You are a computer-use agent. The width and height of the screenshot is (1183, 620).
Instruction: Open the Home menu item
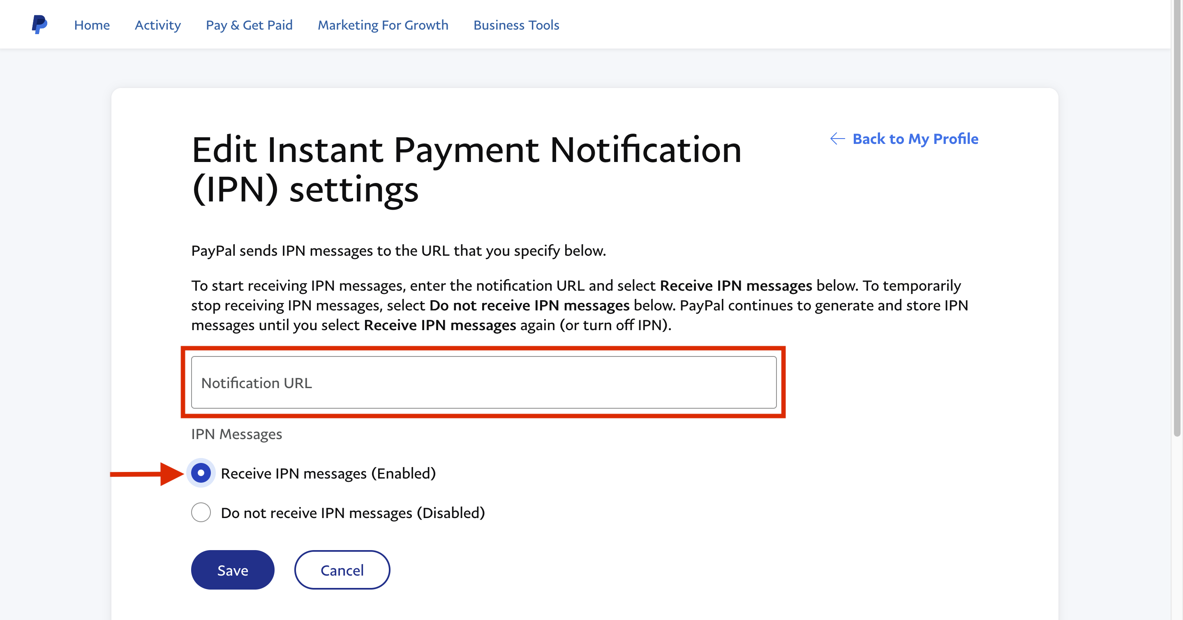(92, 25)
